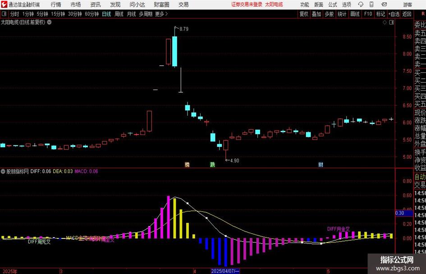Image resolution: width=426 pixels, height=274 pixels.
Task: Select the 5分钟 period
Action: (x=42, y=14)
